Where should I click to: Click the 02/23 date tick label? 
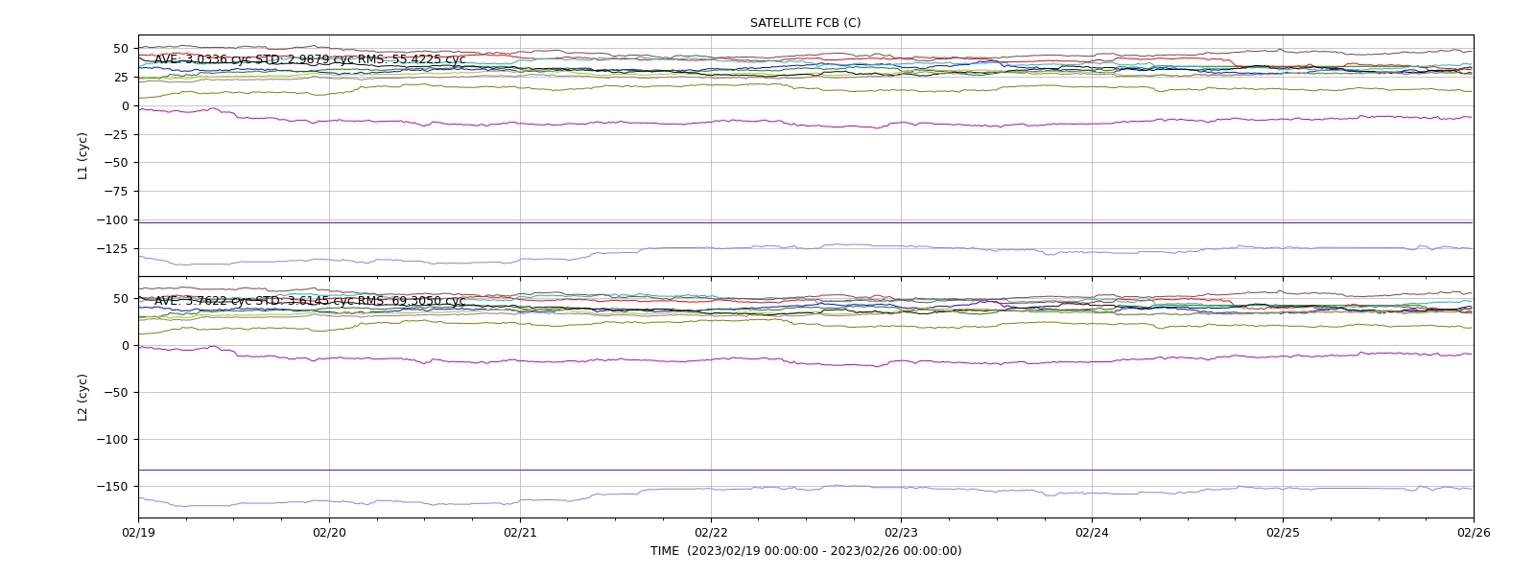tap(901, 532)
